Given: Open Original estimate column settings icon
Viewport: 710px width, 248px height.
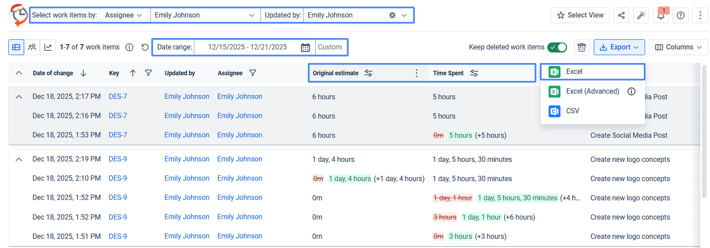Looking at the screenshot, I should click(368, 73).
